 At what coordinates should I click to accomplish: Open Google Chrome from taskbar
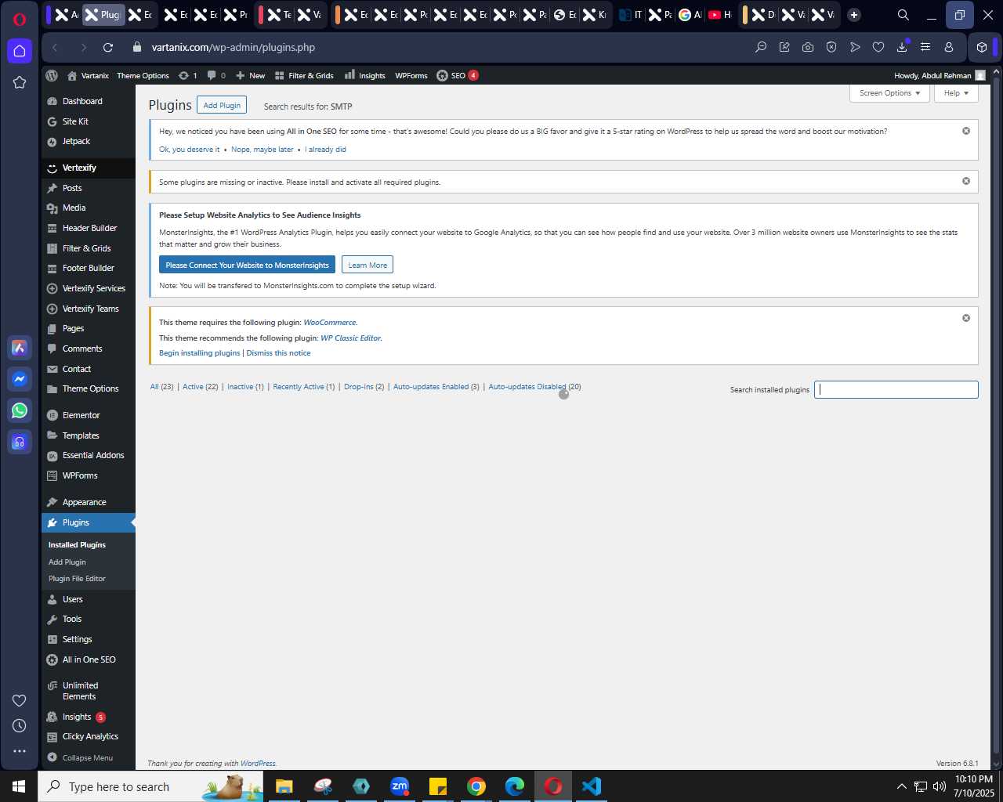pyautogui.click(x=476, y=786)
